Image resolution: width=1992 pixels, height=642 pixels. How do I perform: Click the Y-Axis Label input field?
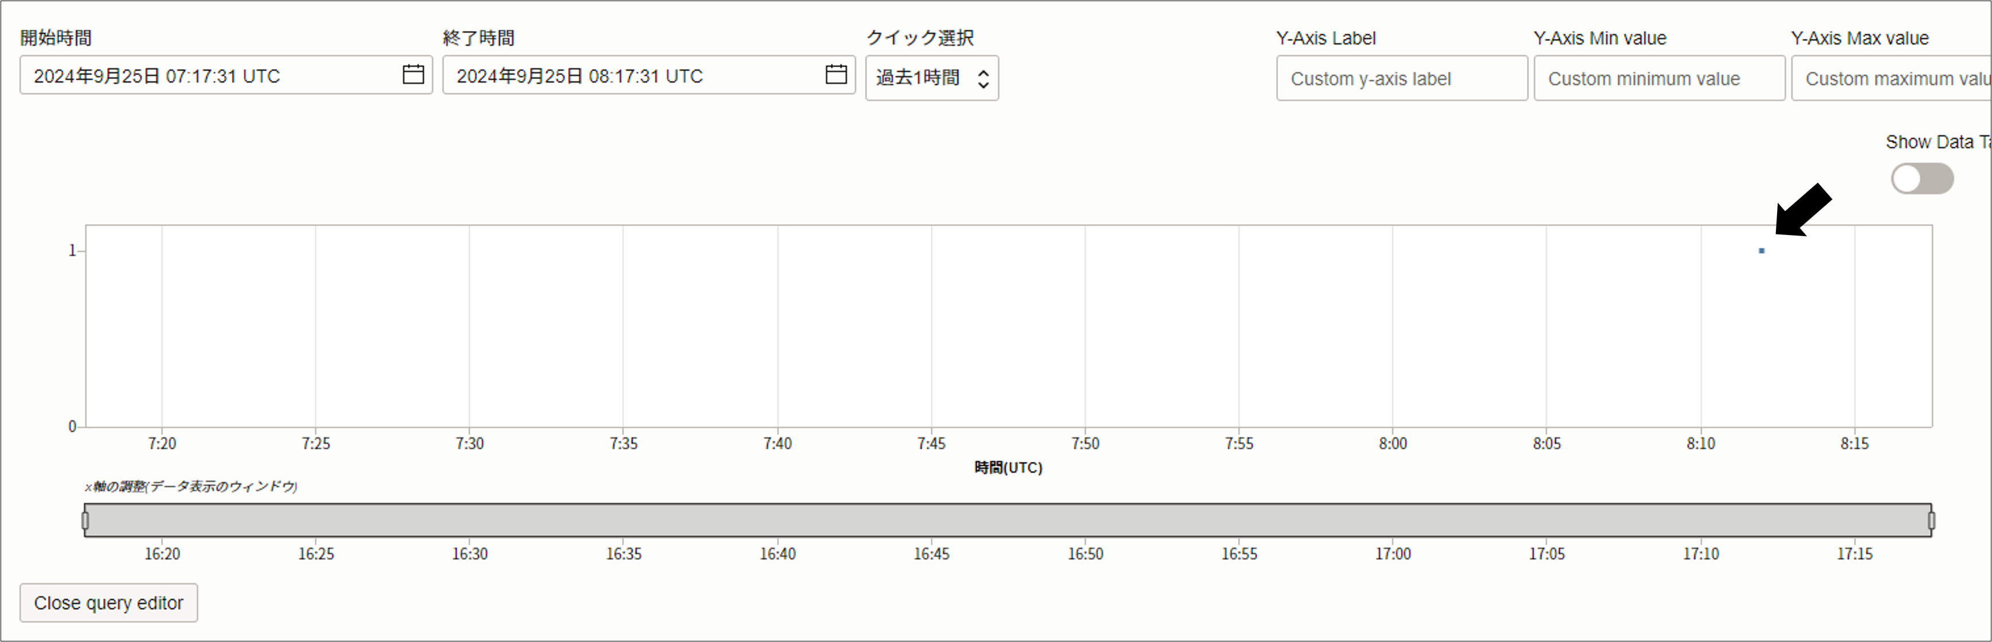click(1401, 78)
